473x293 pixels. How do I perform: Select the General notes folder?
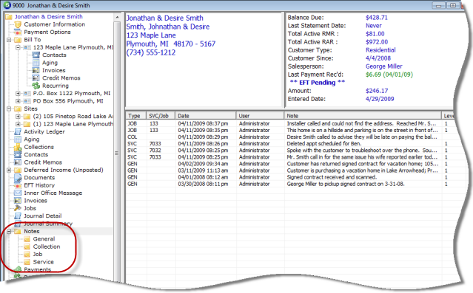pyautogui.click(x=44, y=239)
